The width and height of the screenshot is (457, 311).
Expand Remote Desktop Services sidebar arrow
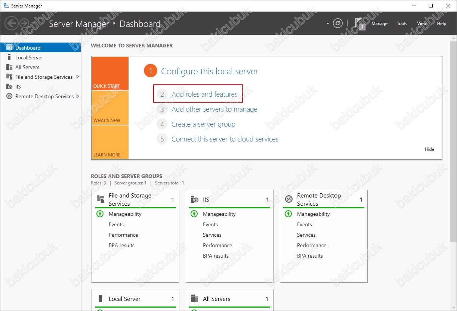pyautogui.click(x=78, y=96)
